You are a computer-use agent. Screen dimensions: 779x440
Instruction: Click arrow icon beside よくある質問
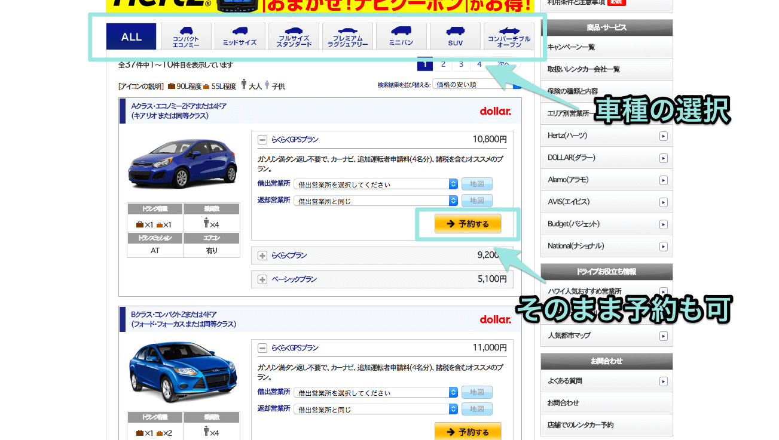[x=663, y=381]
